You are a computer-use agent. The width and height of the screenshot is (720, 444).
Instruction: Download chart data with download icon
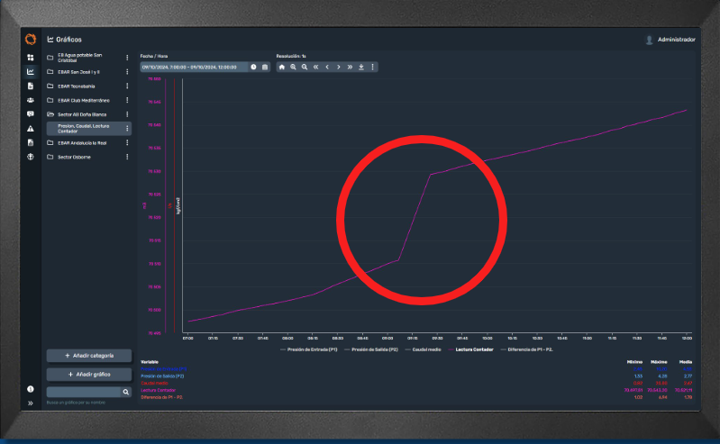click(361, 67)
